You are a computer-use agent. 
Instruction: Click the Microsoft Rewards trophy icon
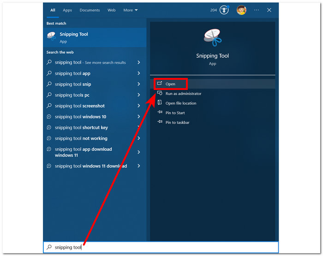click(x=224, y=10)
